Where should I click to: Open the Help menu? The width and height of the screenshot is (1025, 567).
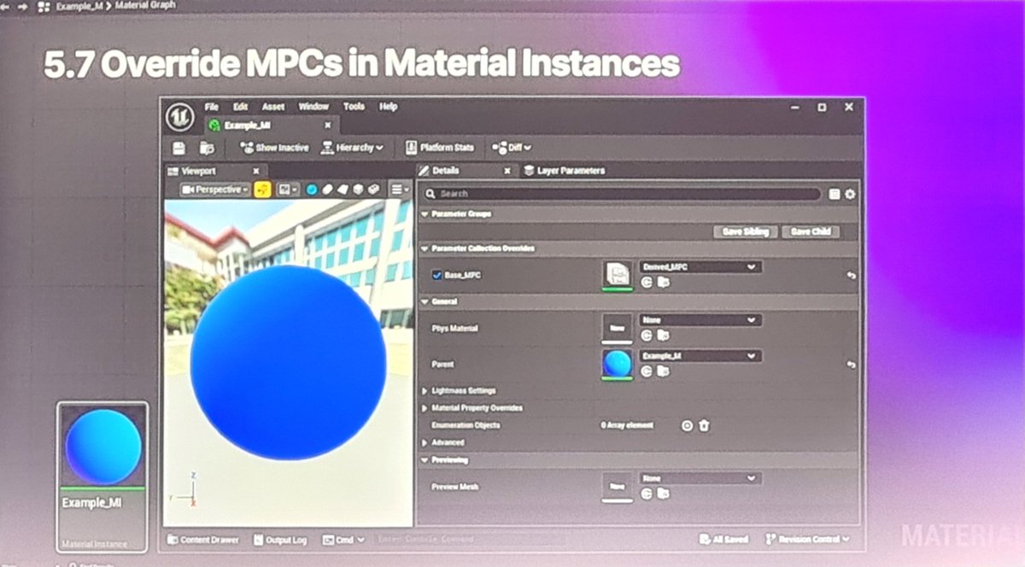pyautogui.click(x=389, y=107)
